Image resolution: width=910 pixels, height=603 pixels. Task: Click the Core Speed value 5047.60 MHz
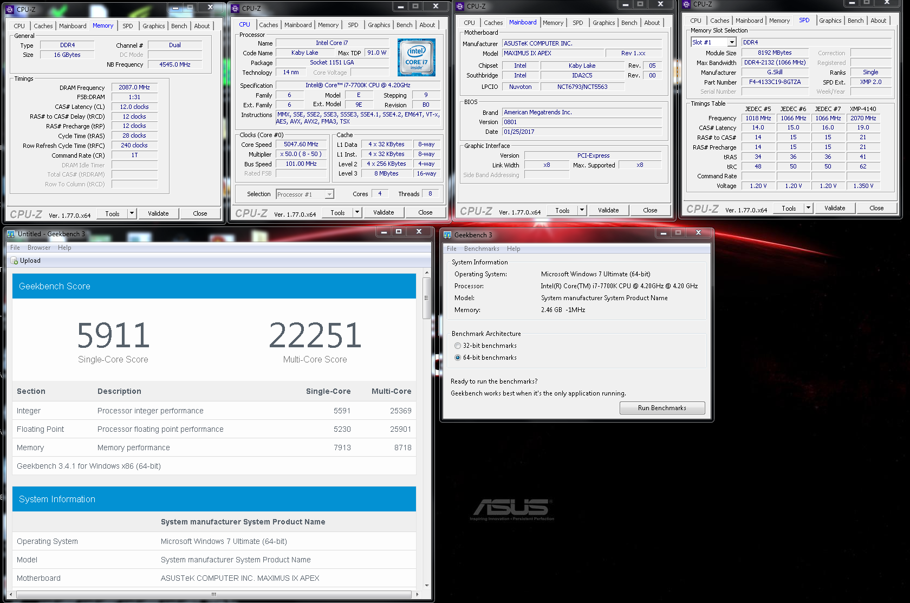coord(301,145)
